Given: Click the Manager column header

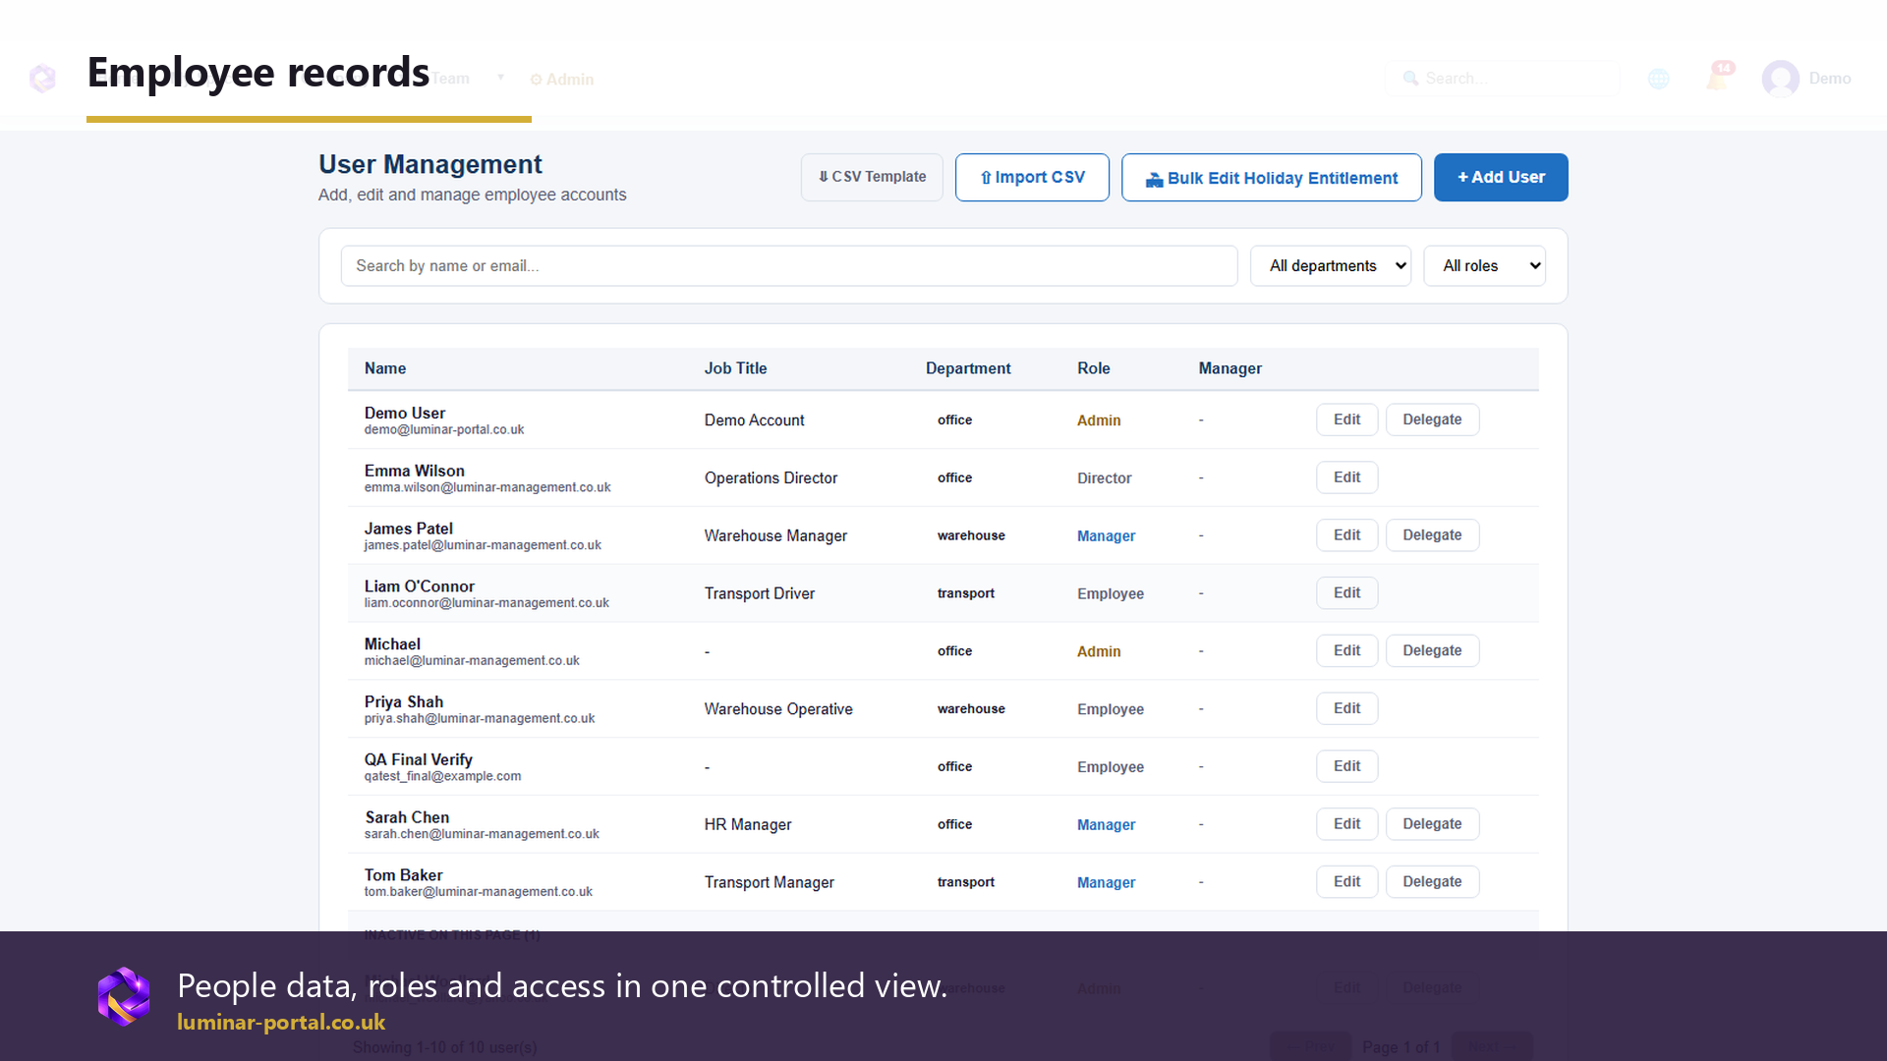Looking at the screenshot, I should click(x=1229, y=368).
